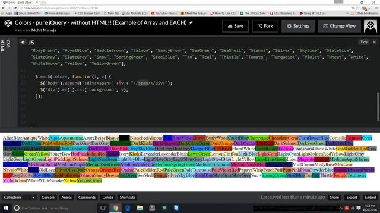The width and height of the screenshot is (380, 213).
Task: Open the Other bookmarks folder
Action: pos(364,13)
